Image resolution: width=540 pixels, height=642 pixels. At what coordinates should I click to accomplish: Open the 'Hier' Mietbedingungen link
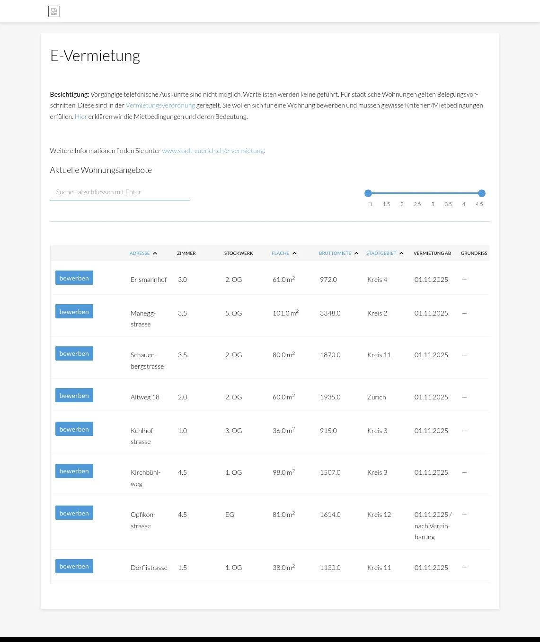click(x=80, y=117)
